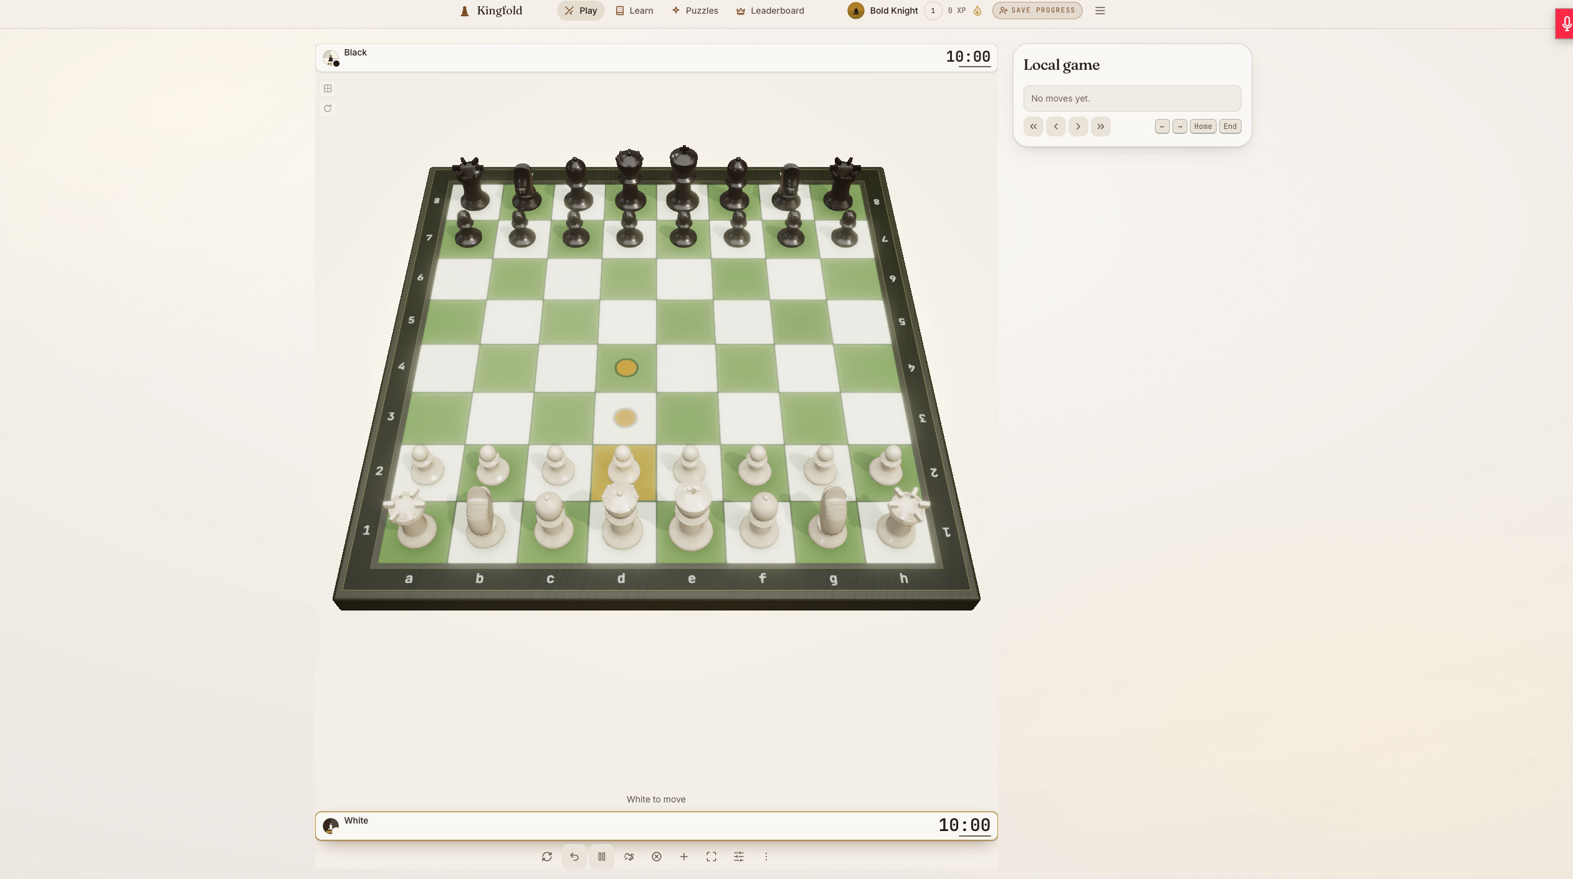Viewport: 1573px width, 879px height.
Task: Open board settings sliders icon
Action: pyautogui.click(x=738, y=857)
